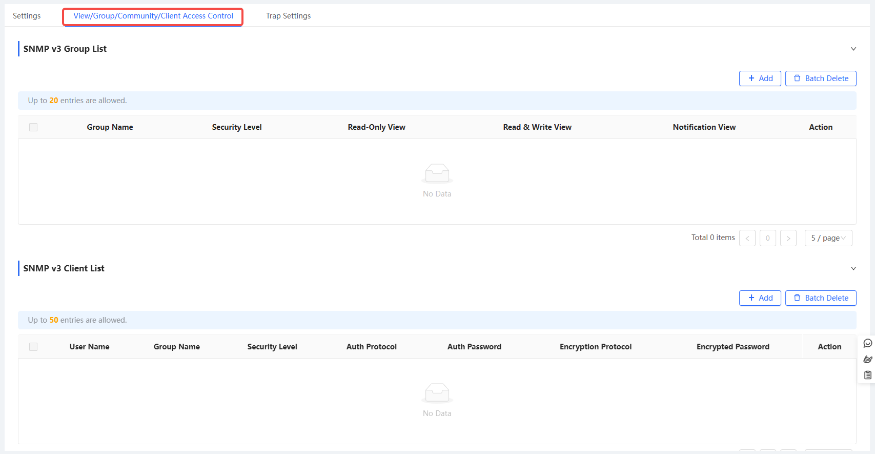Select all rows in SNMP v3 Group List
875x454 pixels.
[x=33, y=127]
